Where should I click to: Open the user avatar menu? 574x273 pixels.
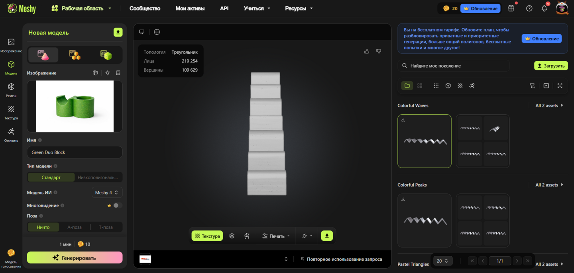tap(562, 8)
